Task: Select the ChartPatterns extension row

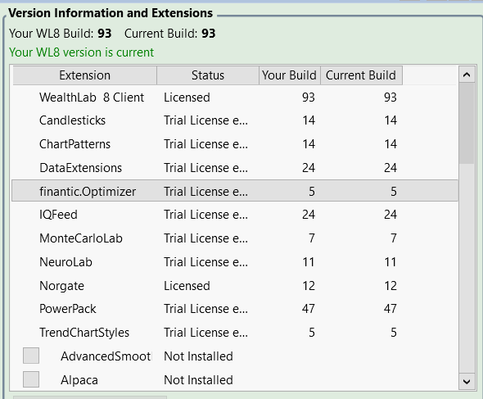Action: pos(235,144)
